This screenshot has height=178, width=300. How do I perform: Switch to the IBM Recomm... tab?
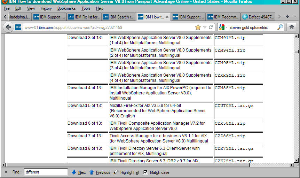pyautogui.click(x=223, y=17)
